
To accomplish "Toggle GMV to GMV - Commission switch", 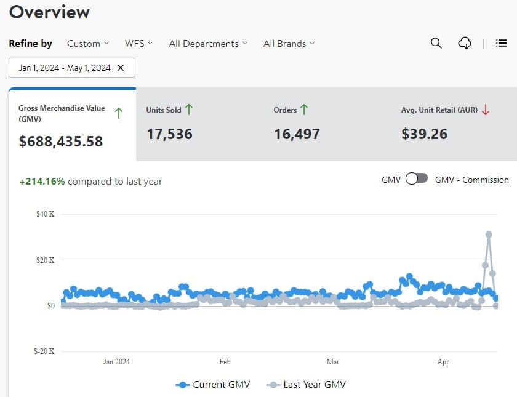I will 417,179.
